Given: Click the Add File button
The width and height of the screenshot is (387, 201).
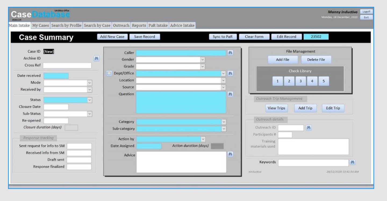Looking at the screenshot, I should [x=283, y=60].
